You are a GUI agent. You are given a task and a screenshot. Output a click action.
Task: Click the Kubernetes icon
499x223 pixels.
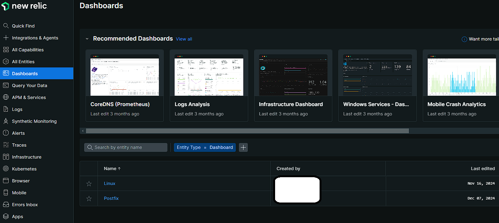coord(6,169)
